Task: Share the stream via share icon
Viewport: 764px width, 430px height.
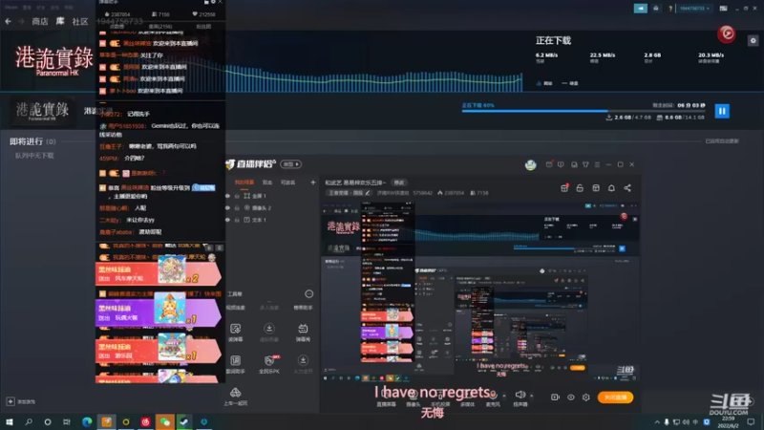Action: [x=627, y=188]
